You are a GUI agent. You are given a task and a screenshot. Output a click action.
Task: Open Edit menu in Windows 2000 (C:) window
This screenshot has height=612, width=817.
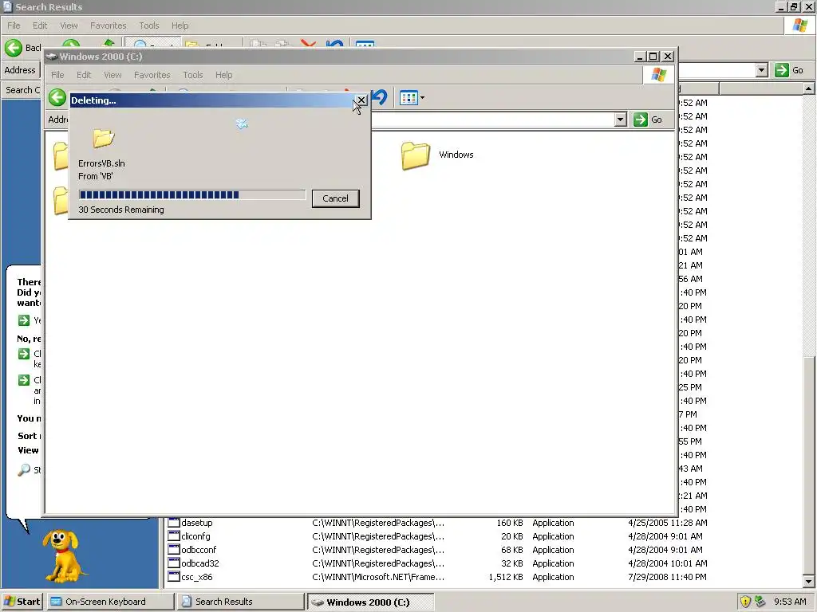(x=83, y=75)
